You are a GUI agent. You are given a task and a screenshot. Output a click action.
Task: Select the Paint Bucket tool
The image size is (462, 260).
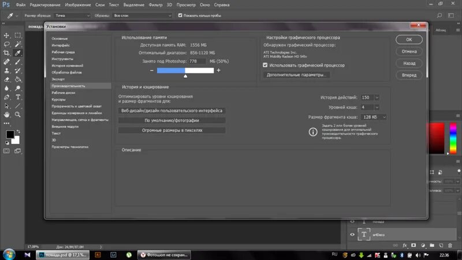18,80
